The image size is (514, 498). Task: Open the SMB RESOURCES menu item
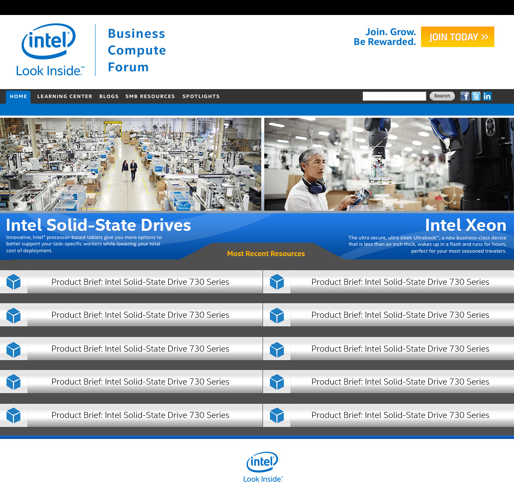click(x=150, y=96)
